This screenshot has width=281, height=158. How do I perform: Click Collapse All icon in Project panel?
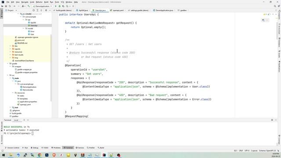[x=41, y=11]
